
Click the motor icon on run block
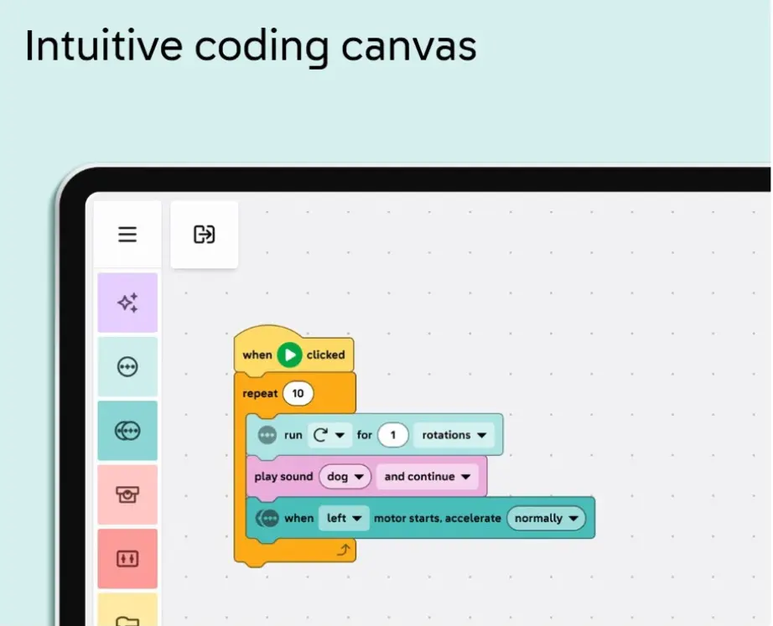[267, 435]
